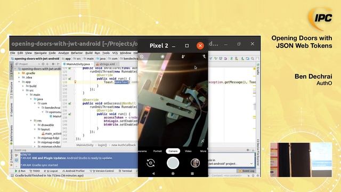Screen dimensions: 341x192
Task: Click the Project panel settings gear icon
Action: 53,64
